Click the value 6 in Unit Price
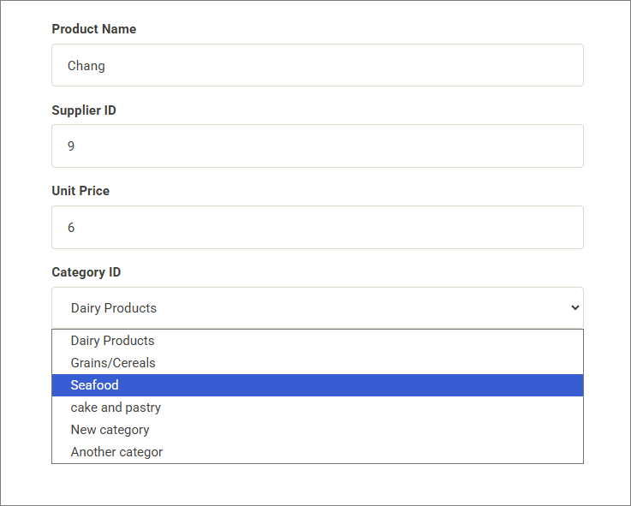Screen dimensions: 631x506 tap(71, 228)
